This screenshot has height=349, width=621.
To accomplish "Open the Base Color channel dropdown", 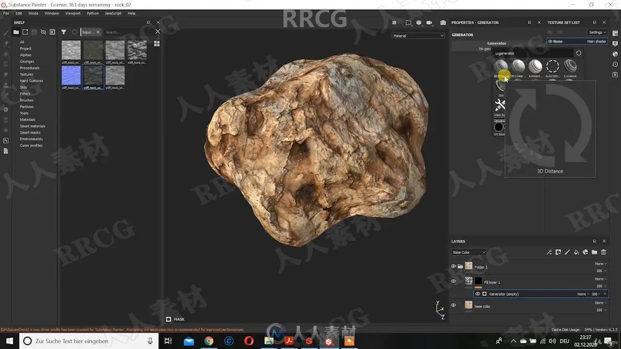I will click(469, 252).
